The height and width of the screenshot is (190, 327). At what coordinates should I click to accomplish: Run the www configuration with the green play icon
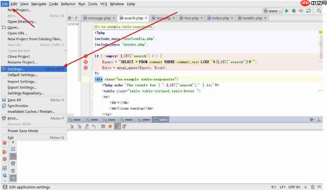click(x=287, y=11)
